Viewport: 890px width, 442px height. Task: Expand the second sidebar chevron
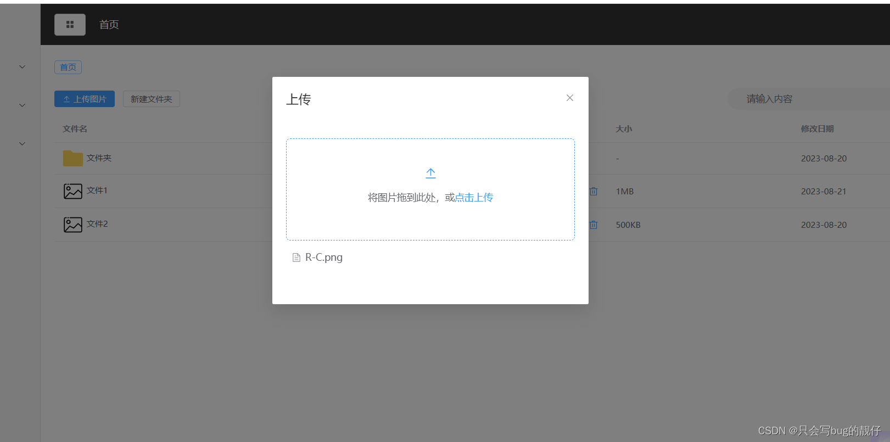coord(22,105)
